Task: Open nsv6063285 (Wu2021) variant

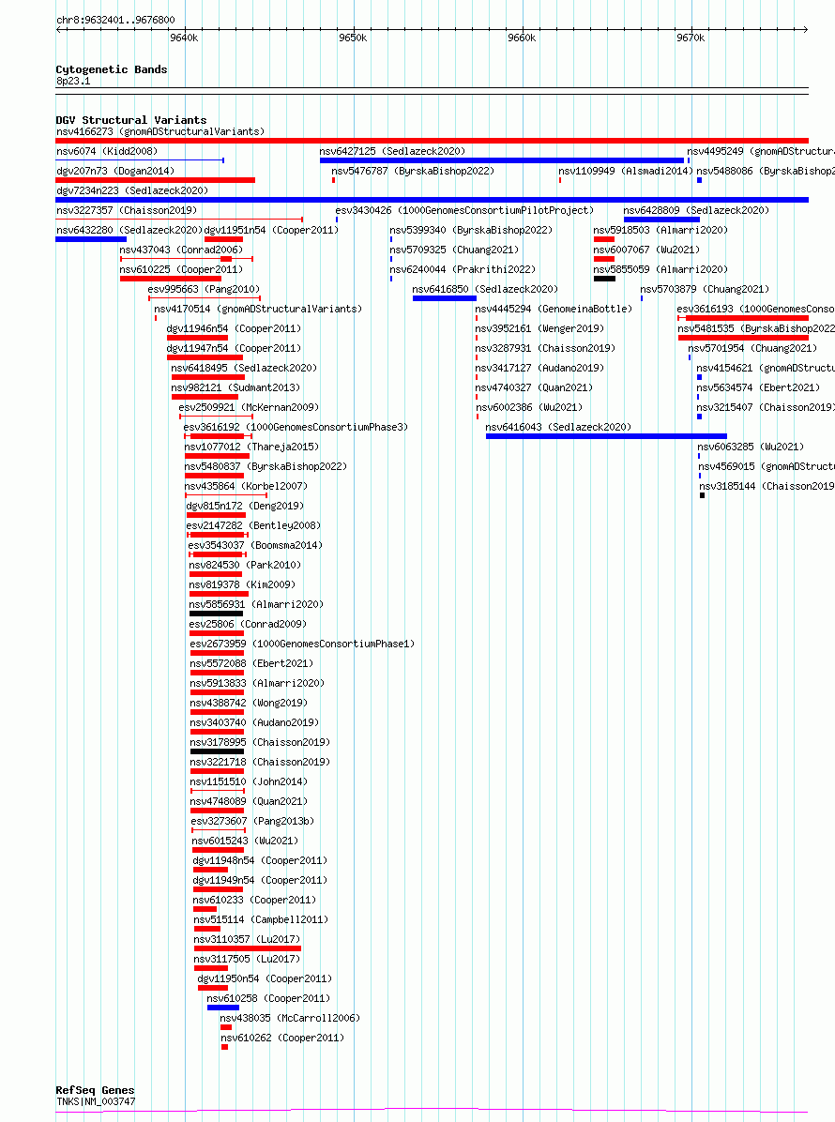Action: 751,447
